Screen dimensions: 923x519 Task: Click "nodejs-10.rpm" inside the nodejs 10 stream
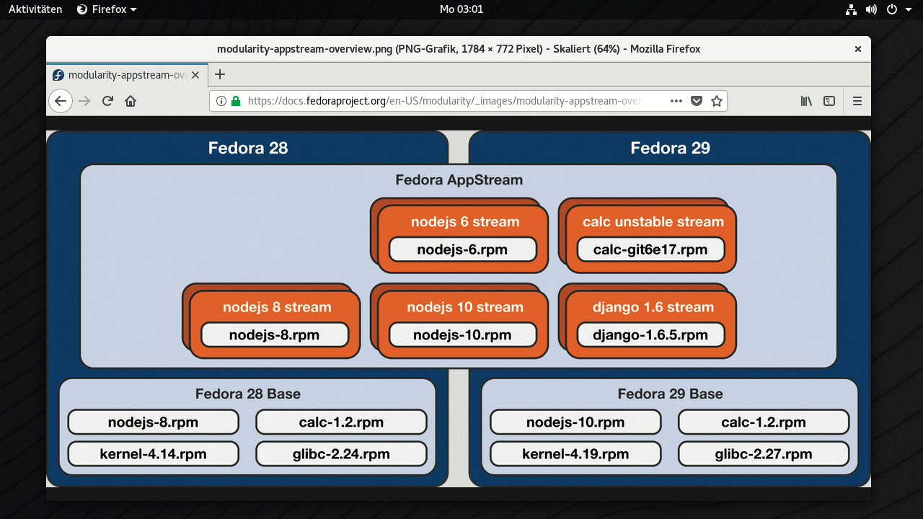[462, 334]
